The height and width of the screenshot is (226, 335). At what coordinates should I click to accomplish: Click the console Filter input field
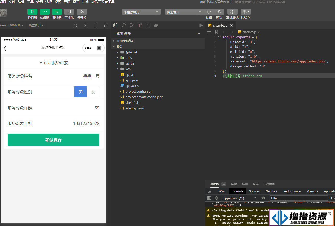(x=299, y=198)
